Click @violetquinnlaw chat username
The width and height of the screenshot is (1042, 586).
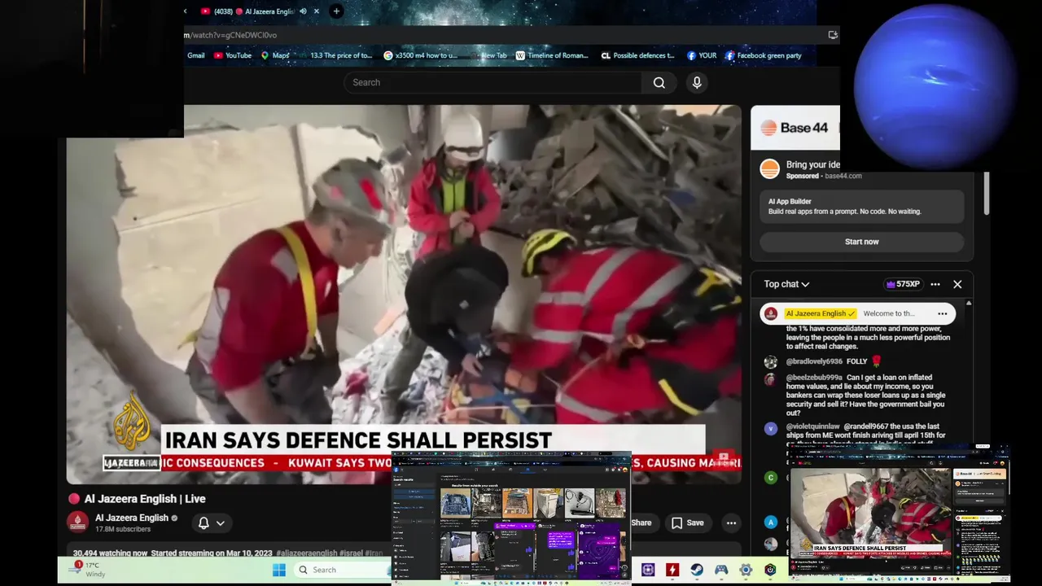(812, 426)
